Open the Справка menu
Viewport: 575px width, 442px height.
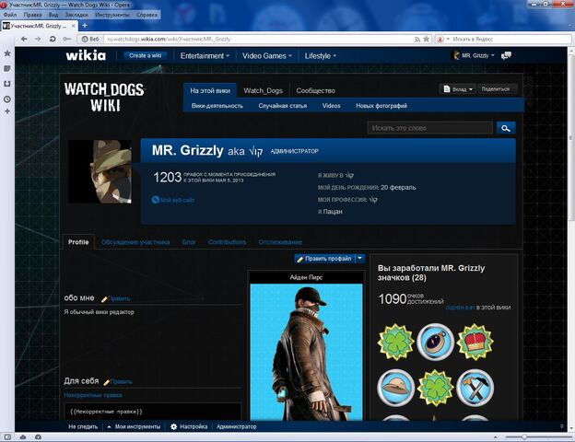pyautogui.click(x=147, y=15)
